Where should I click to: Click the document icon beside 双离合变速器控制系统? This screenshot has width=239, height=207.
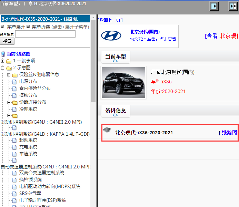14,173
